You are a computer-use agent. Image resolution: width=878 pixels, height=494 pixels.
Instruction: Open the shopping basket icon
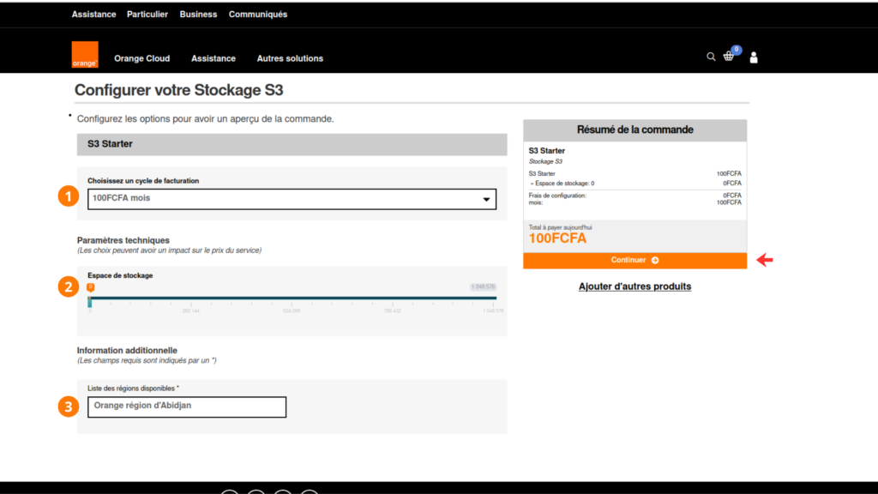[x=729, y=57]
